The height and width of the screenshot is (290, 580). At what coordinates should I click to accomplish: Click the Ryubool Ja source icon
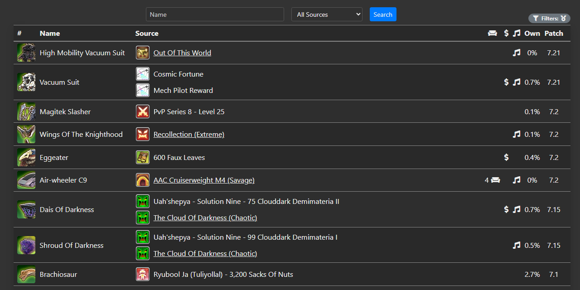pos(143,274)
